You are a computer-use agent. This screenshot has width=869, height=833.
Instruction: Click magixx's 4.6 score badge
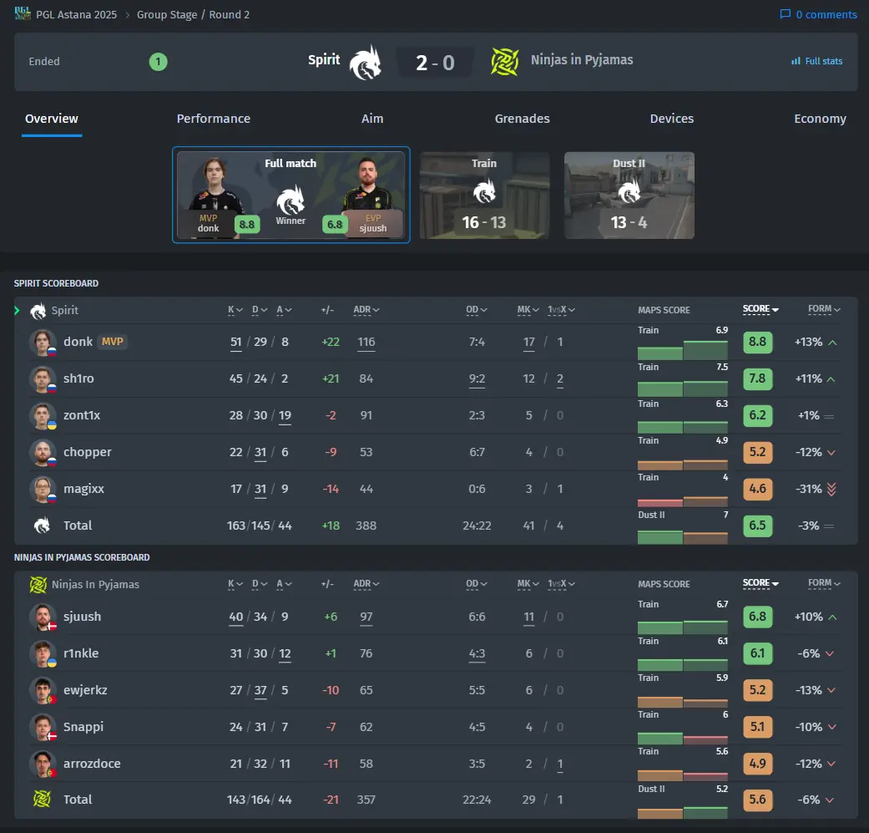click(758, 489)
